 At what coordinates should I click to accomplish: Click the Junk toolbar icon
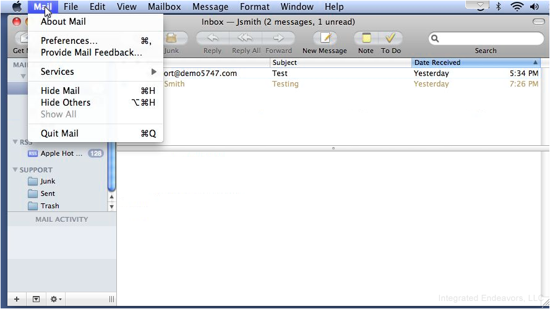tap(171, 38)
